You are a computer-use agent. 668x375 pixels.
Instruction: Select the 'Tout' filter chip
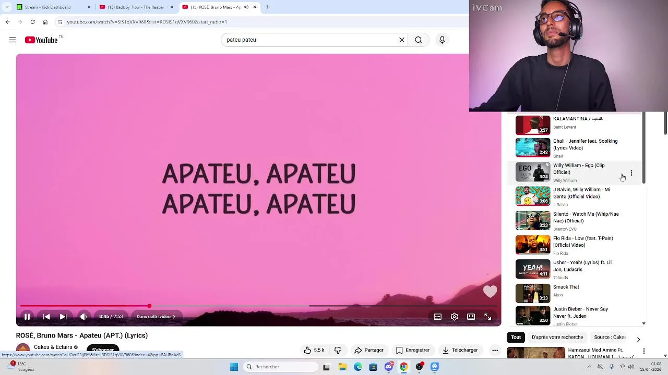[516, 337]
